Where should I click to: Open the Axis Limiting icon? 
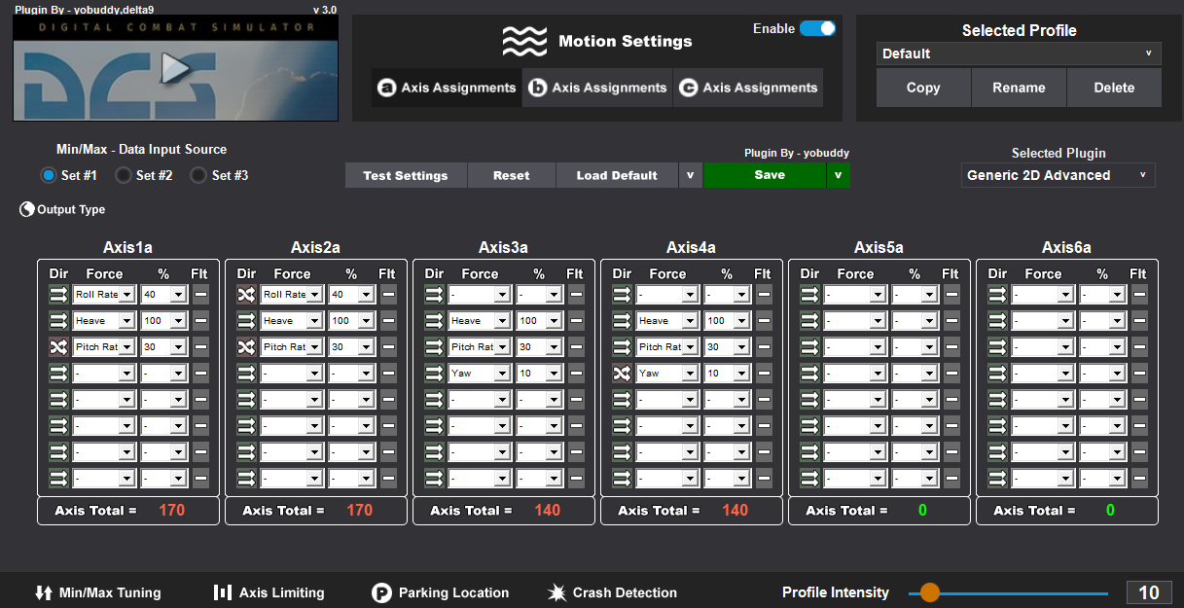point(222,592)
